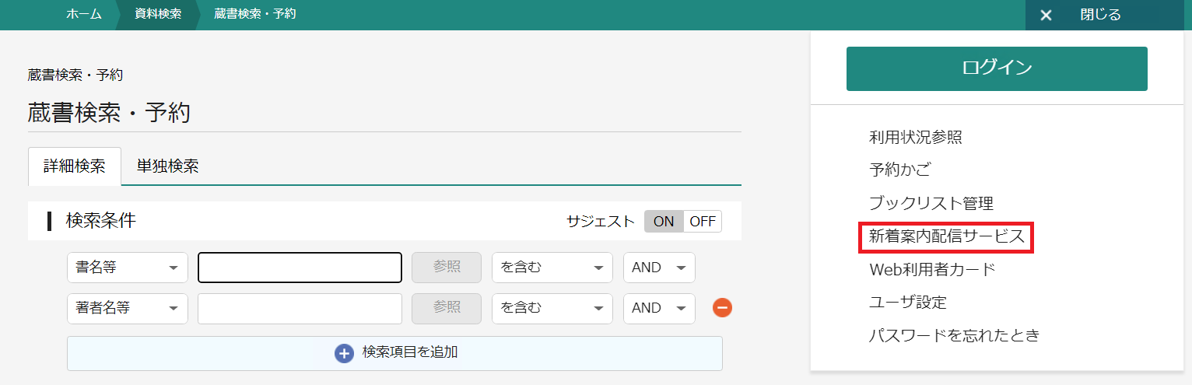Screen dimensions: 1192x385
Task: Go to ホーム in breadcrumb
Action: tap(84, 14)
